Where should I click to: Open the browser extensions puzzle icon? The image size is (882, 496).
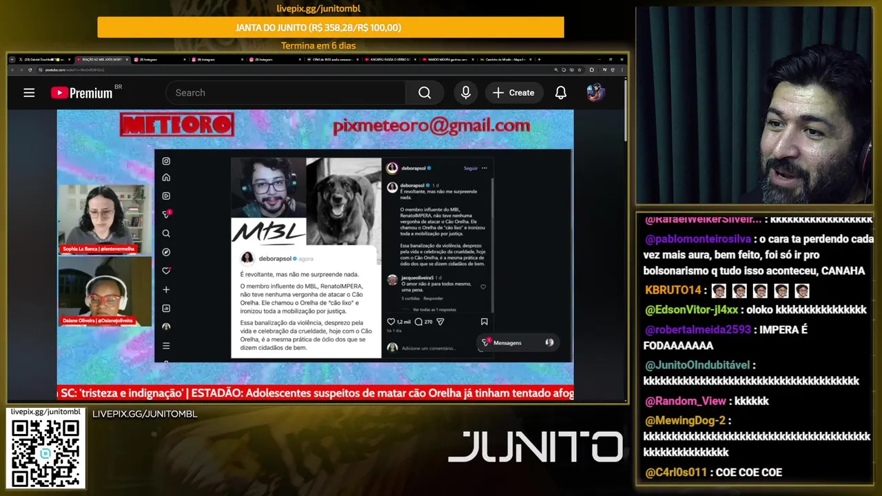[x=591, y=70]
